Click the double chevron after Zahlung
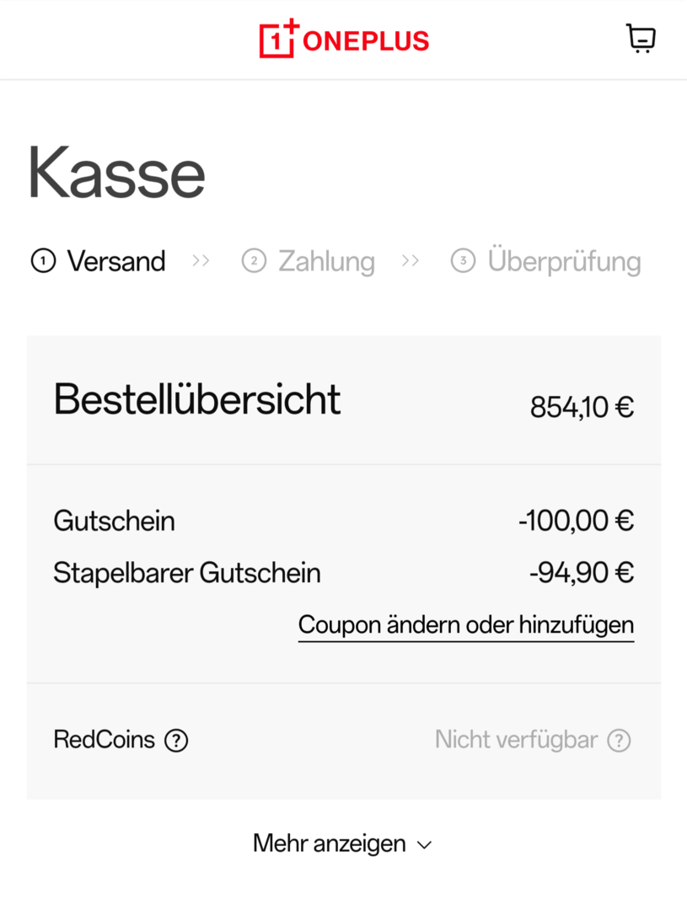Screen dimensions: 687x910 411,261
